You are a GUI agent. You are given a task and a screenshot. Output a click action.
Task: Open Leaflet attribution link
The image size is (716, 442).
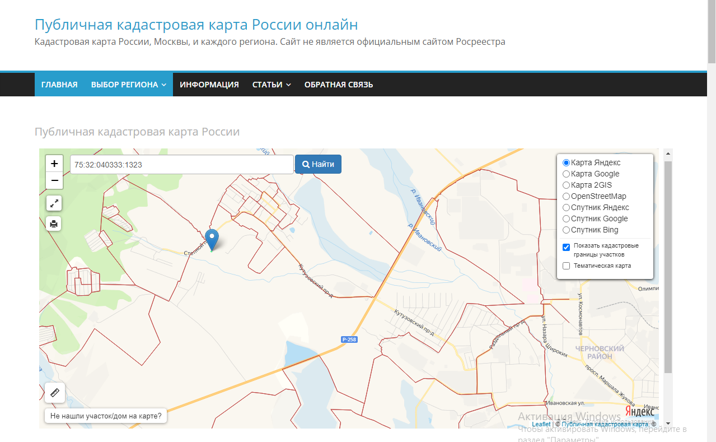541,425
